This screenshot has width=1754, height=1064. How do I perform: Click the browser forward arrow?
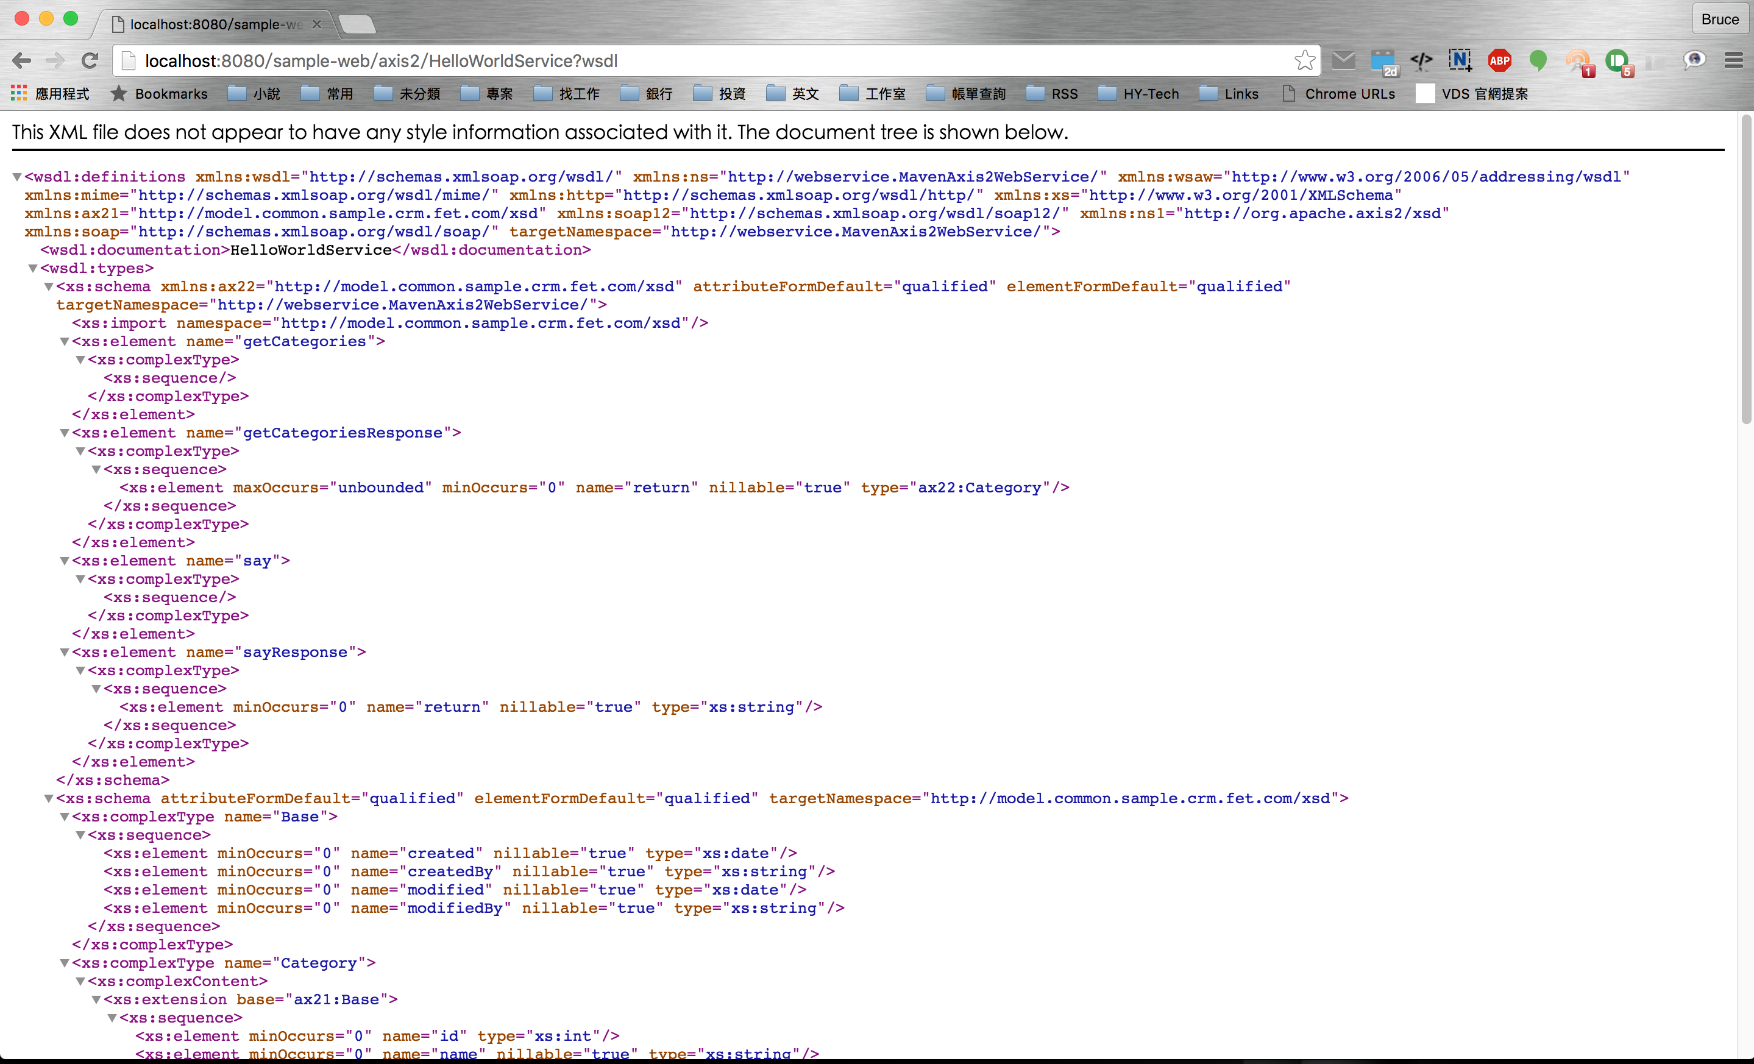tap(55, 60)
